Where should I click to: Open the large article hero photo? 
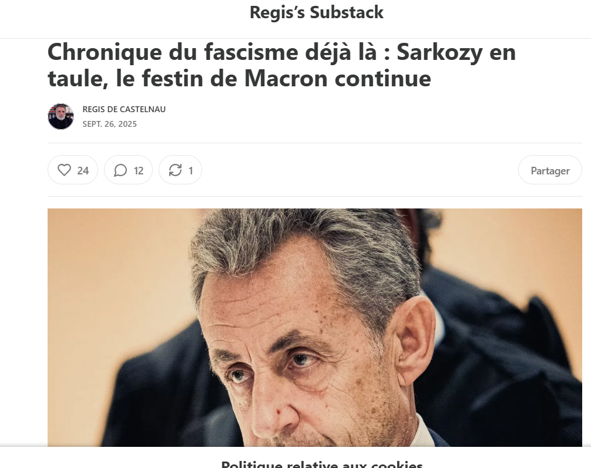pos(315,328)
